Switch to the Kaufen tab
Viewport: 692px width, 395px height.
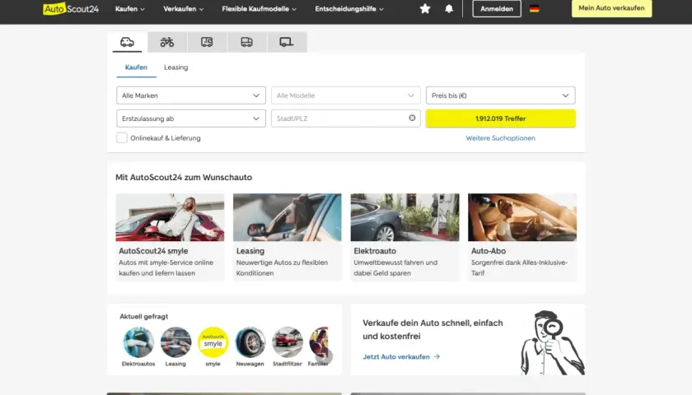[136, 67]
